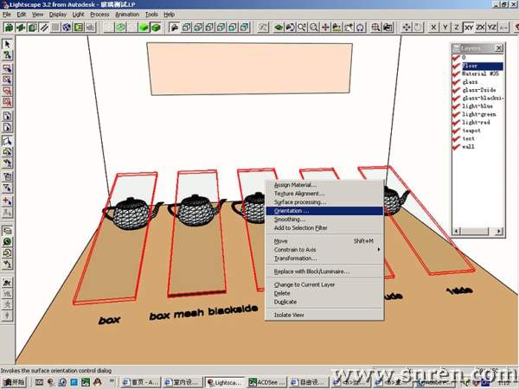Click the solid green cube shading icon
Viewport: 519px width, 389px height.
(144, 27)
